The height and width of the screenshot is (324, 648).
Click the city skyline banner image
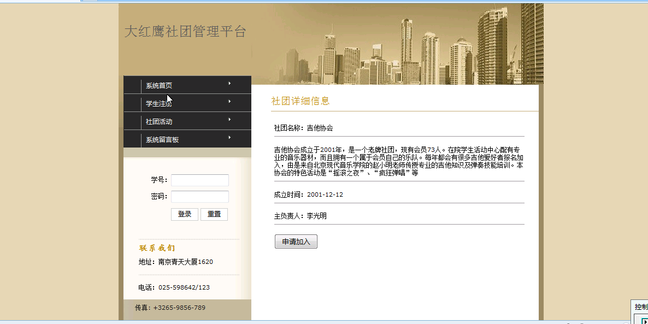click(397, 44)
